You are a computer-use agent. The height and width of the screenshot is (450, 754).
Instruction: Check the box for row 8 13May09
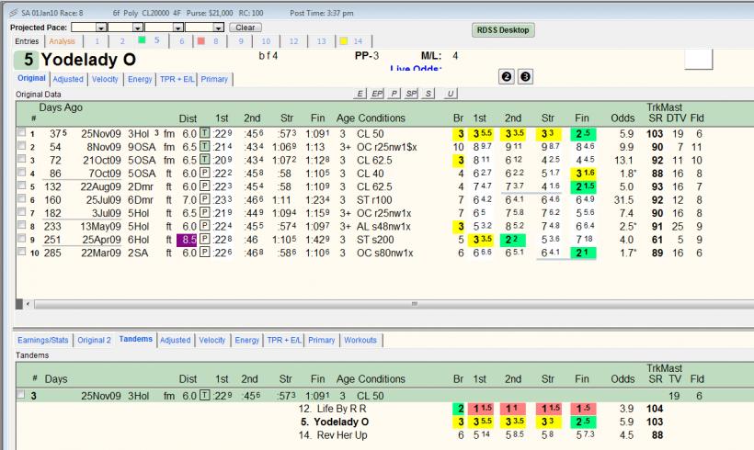click(x=22, y=225)
